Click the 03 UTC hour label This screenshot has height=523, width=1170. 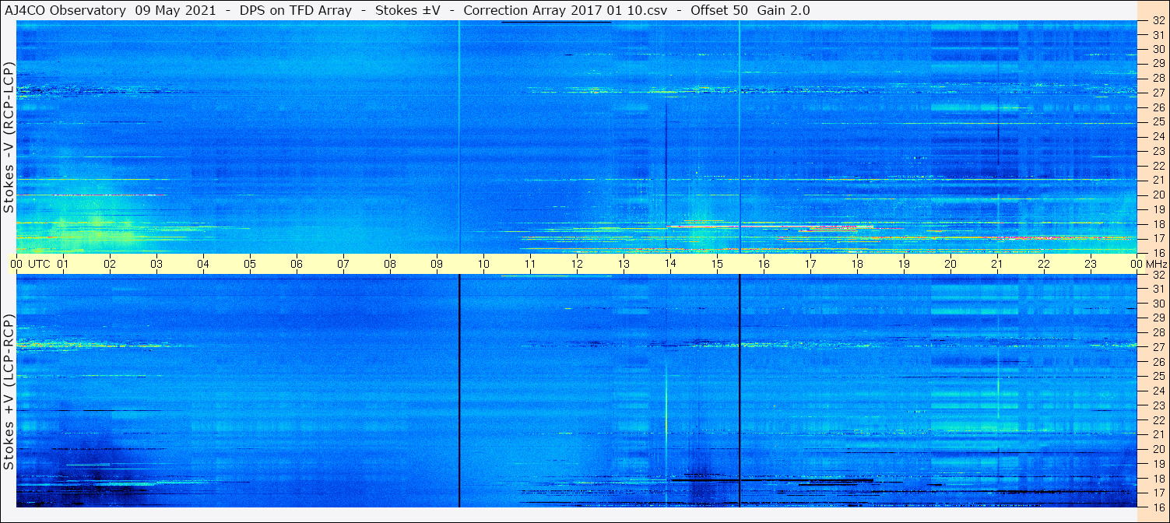156,265
